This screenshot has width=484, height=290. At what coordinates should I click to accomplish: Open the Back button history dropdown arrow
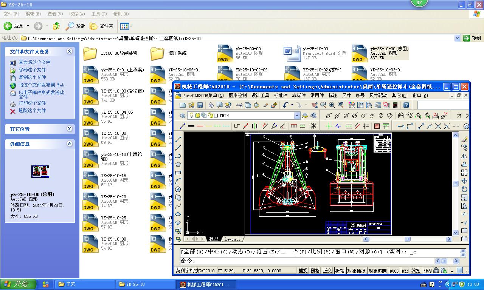pyautogui.click(x=27, y=26)
